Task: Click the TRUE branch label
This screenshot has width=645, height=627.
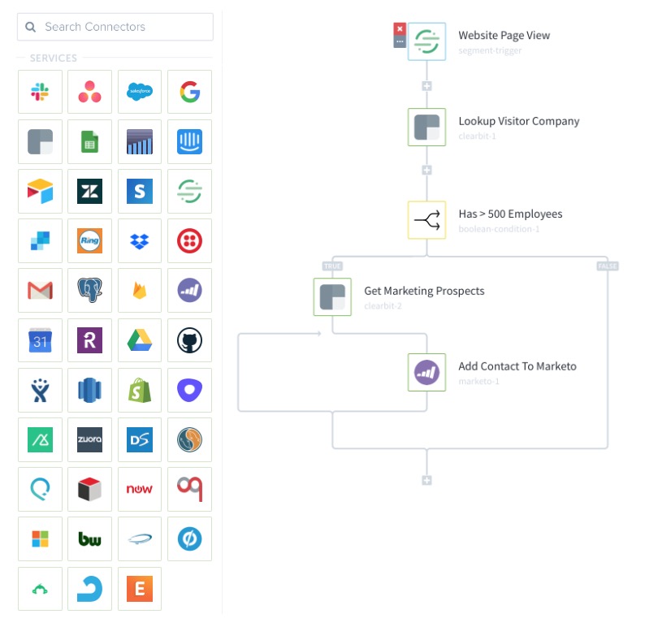Action: tap(332, 266)
